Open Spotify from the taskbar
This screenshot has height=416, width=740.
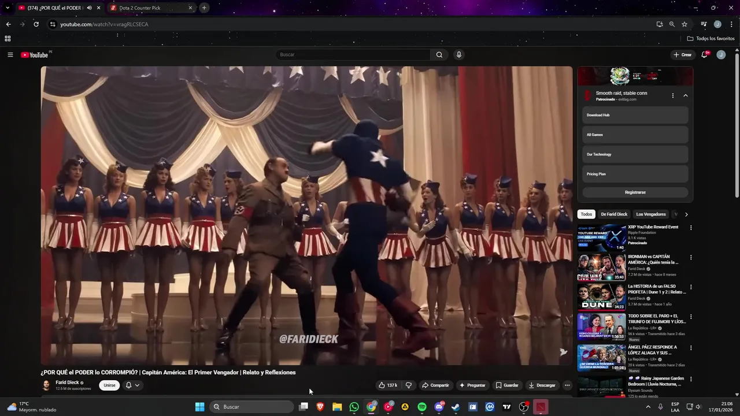[422, 407]
